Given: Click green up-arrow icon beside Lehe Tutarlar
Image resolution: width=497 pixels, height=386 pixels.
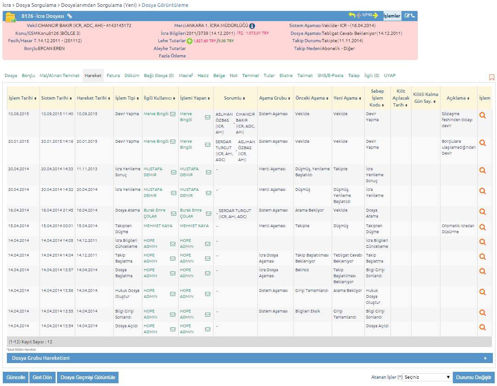Looking at the screenshot, I should 190,41.
